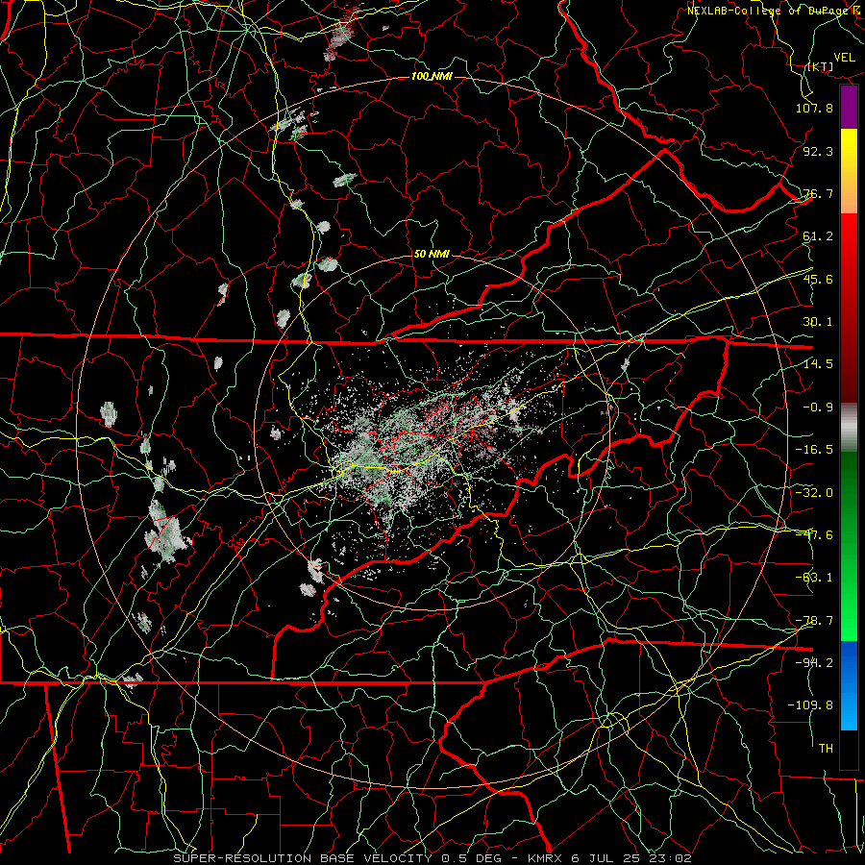
Task: Click the 76.7 scale value
Action: (x=818, y=193)
